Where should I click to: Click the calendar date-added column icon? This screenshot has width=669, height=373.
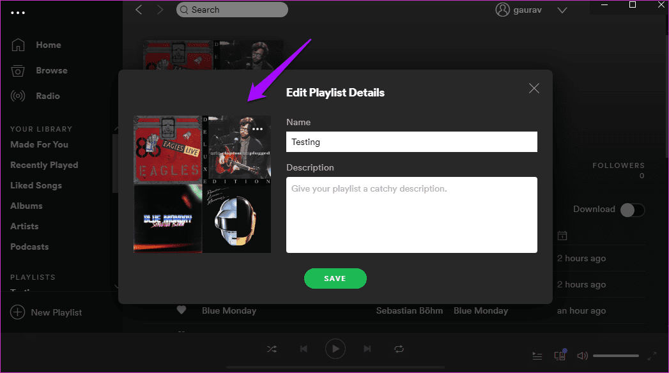(x=562, y=235)
